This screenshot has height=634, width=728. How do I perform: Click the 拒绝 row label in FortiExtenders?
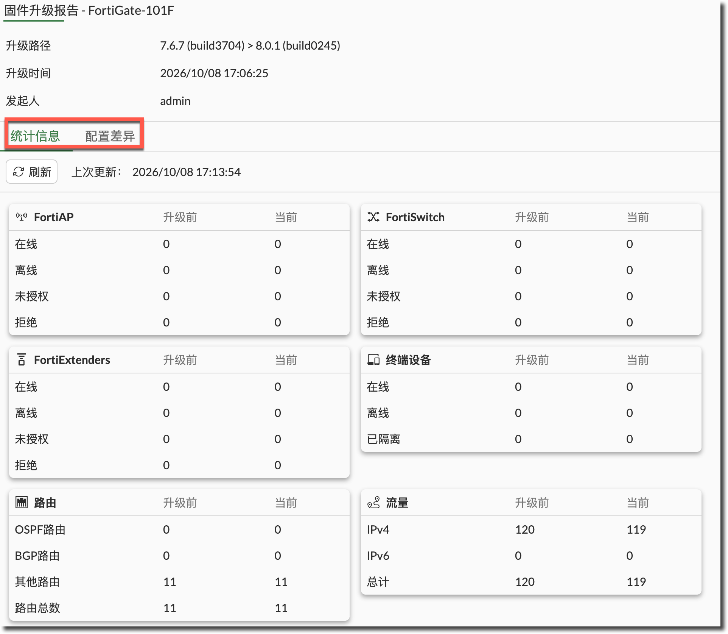[x=26, y=465]
